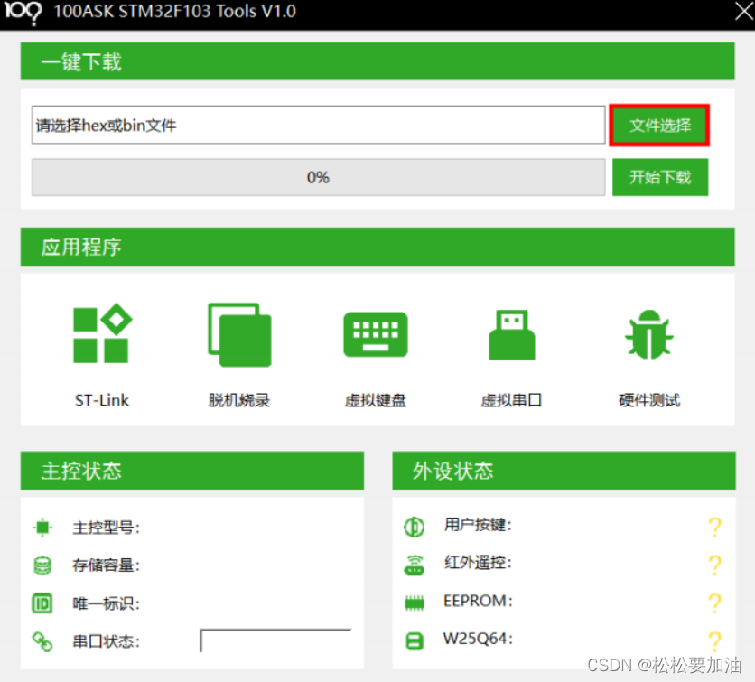
Task: Open the 硬件测试 hardware test bug icon
Action: 649,334
